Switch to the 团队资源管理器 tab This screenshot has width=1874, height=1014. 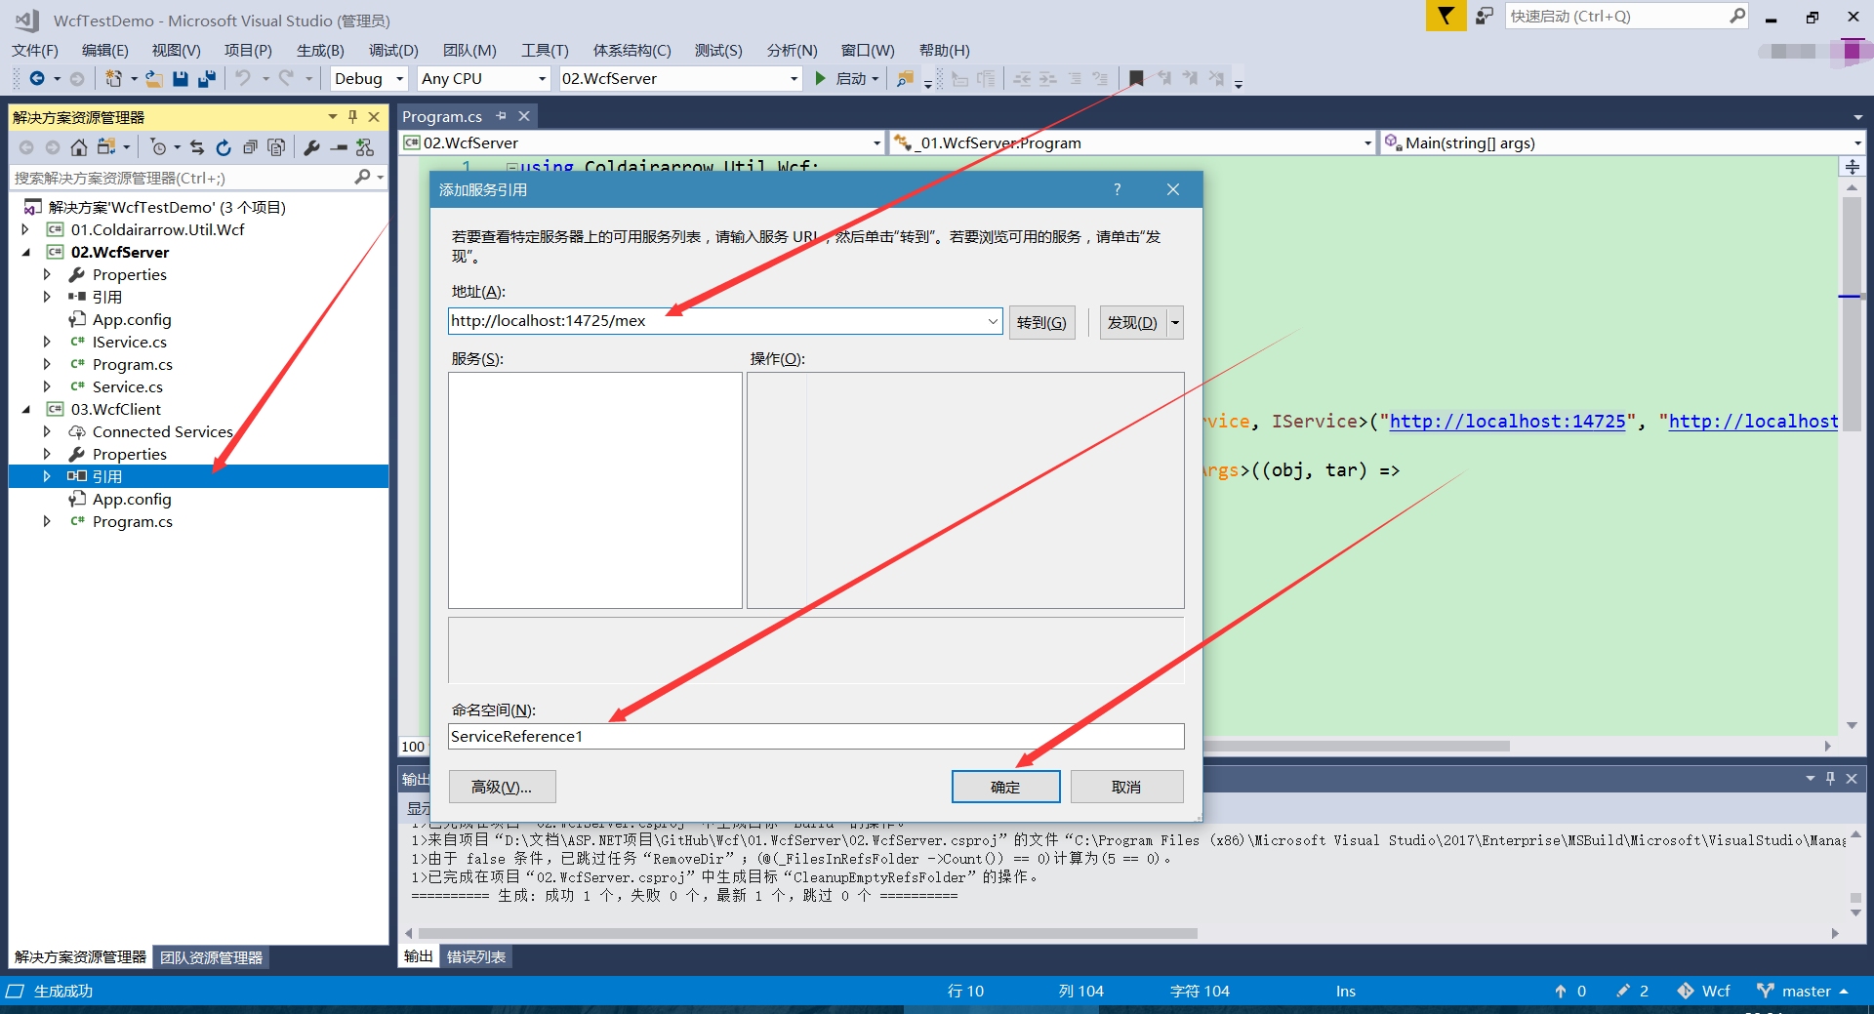tap(212, 957)
